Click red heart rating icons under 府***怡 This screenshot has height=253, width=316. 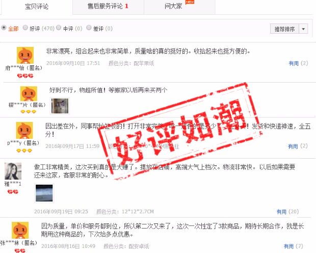pos(25,76)
